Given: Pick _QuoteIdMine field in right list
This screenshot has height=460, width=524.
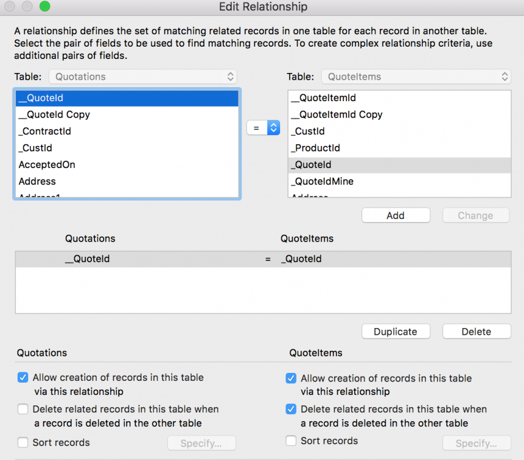Looking at the screenshot, I should [x=398, y=181].
